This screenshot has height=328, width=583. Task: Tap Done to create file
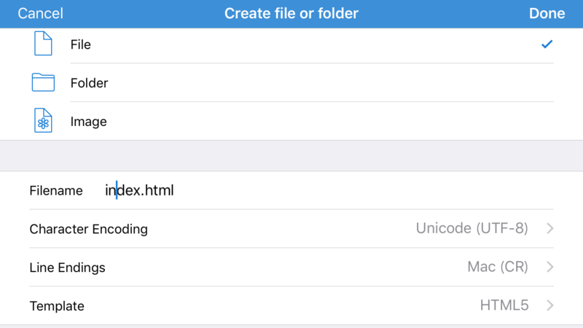coord(547,13)
